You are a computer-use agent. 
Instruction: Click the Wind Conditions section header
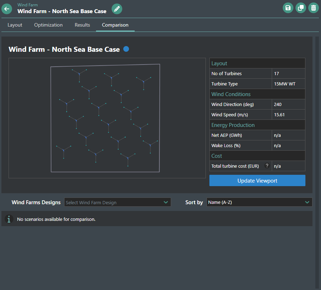click(257, 94)
